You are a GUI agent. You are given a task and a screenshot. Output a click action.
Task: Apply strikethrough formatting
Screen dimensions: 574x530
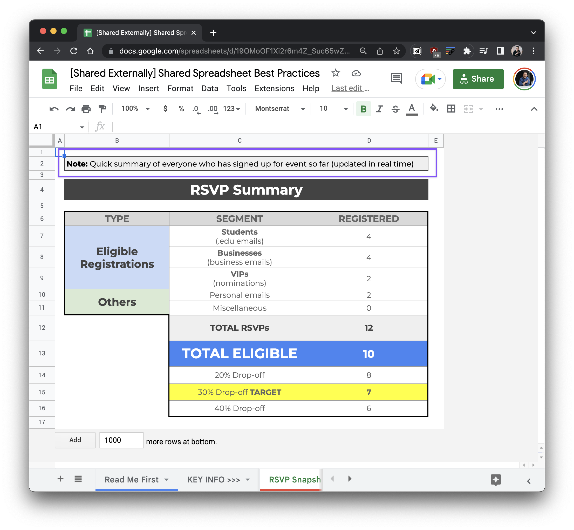click(x=395, y=109)
